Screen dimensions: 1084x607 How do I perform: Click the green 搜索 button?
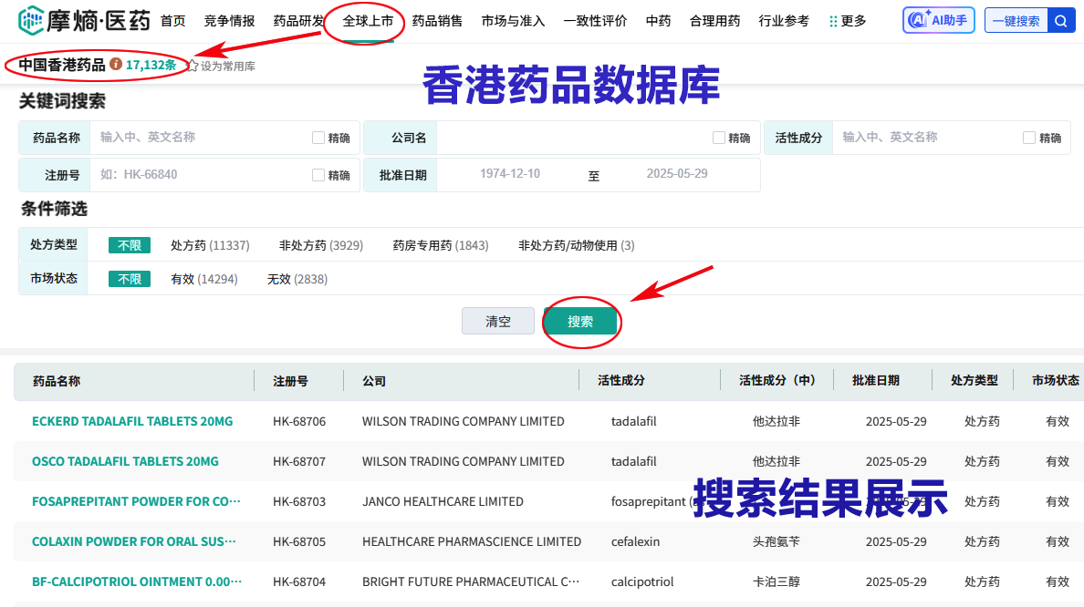(x=580, y=321)
